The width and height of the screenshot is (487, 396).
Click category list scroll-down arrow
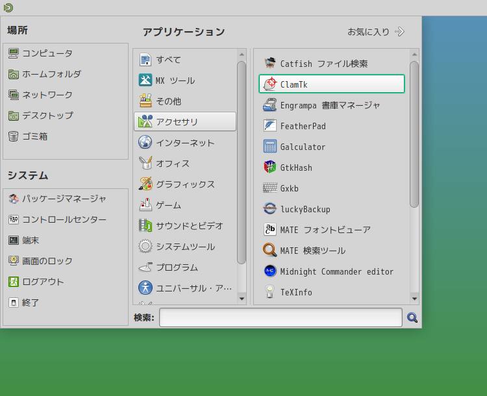pos(242,299)
